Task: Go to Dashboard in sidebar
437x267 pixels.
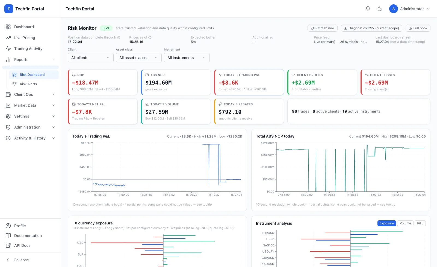Action: pos(30,27)
